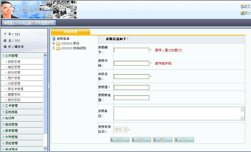Click the 参数备注 text area

click(177, 114)
